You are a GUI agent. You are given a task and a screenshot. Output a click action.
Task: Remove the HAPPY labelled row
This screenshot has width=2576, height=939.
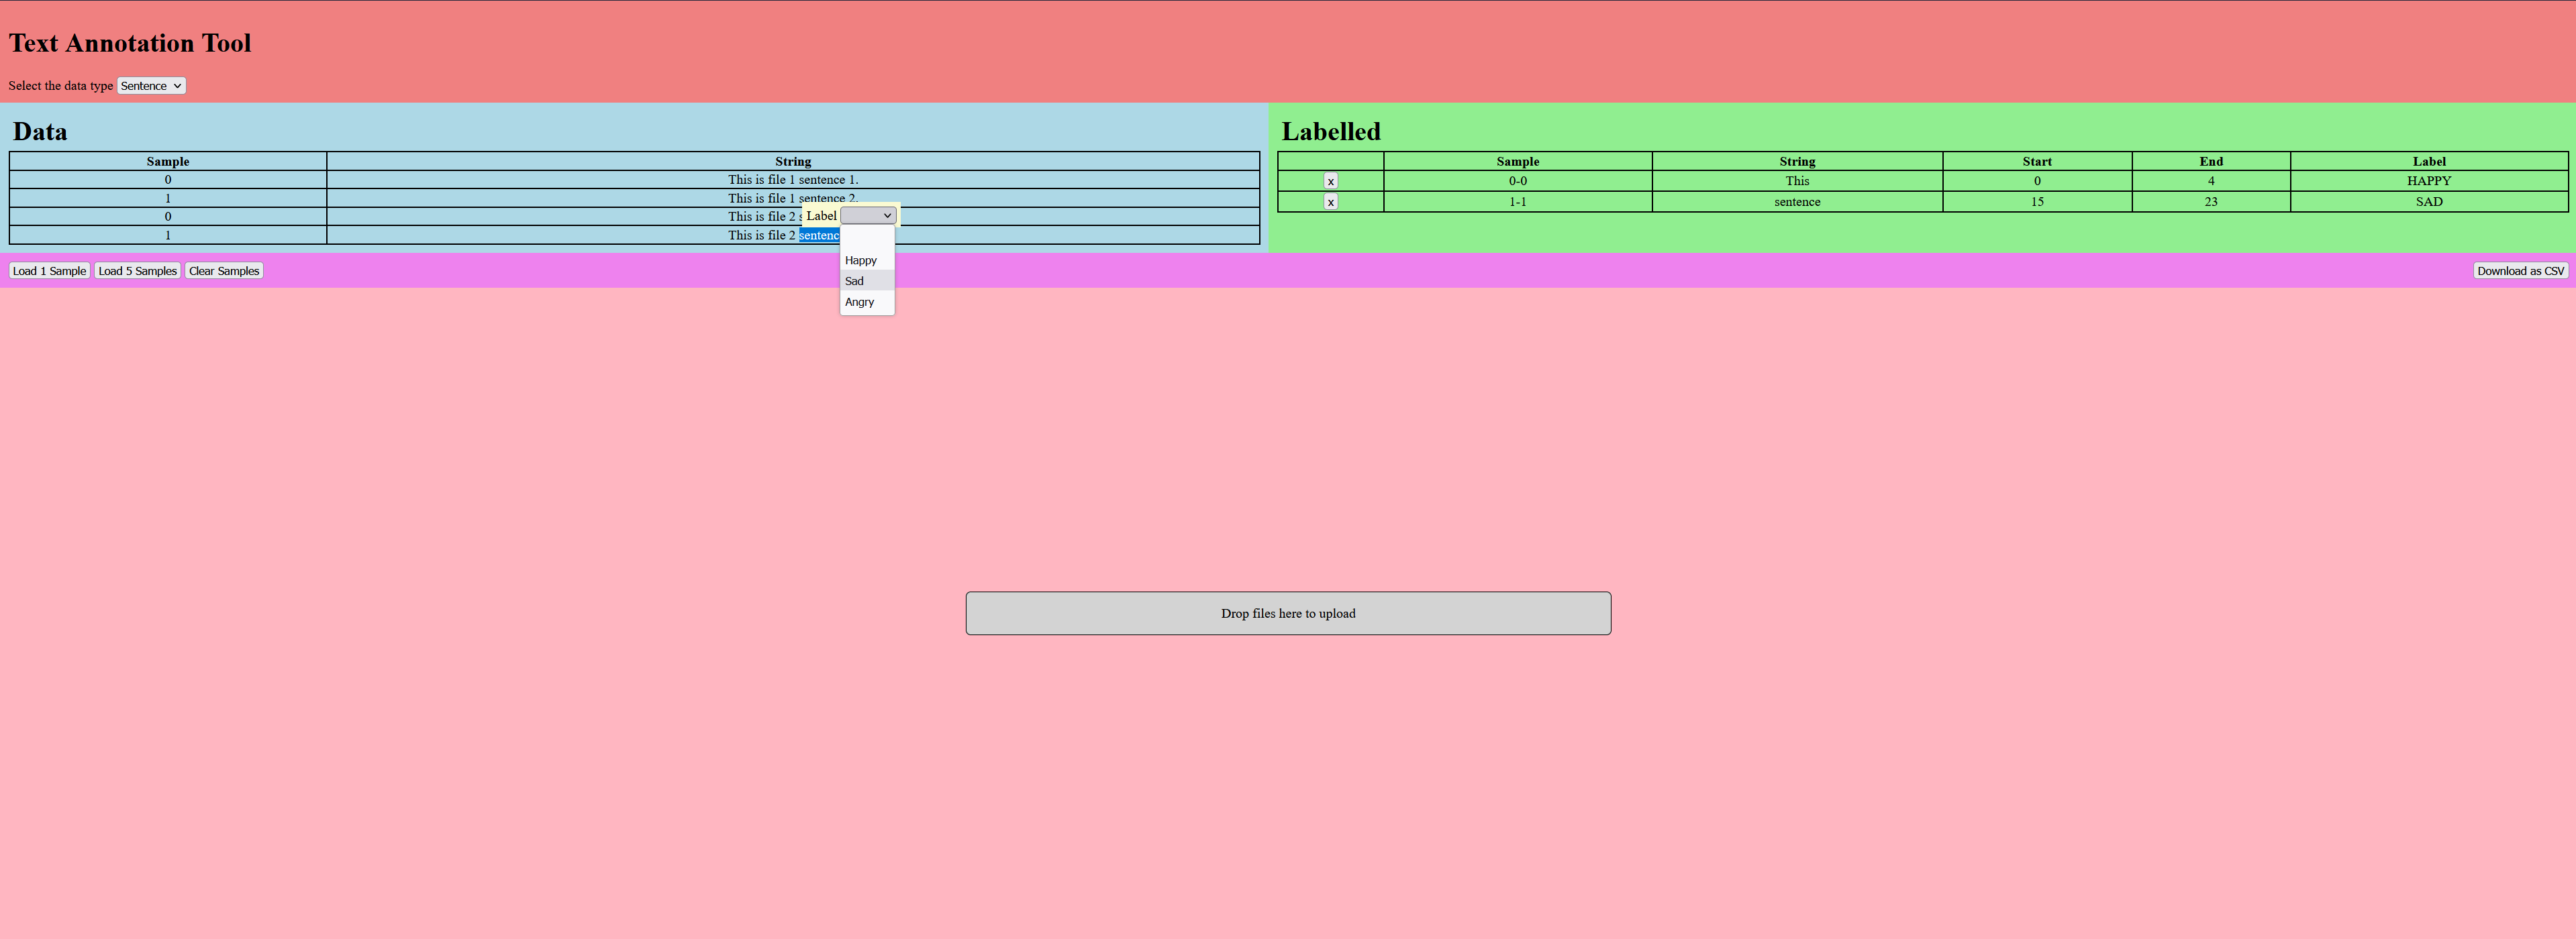(x=1330, y=181)
